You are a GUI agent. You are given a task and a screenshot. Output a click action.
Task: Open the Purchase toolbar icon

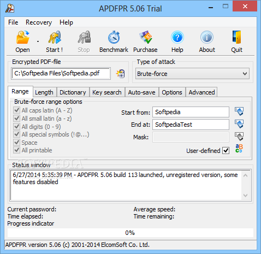coord(146,37)
